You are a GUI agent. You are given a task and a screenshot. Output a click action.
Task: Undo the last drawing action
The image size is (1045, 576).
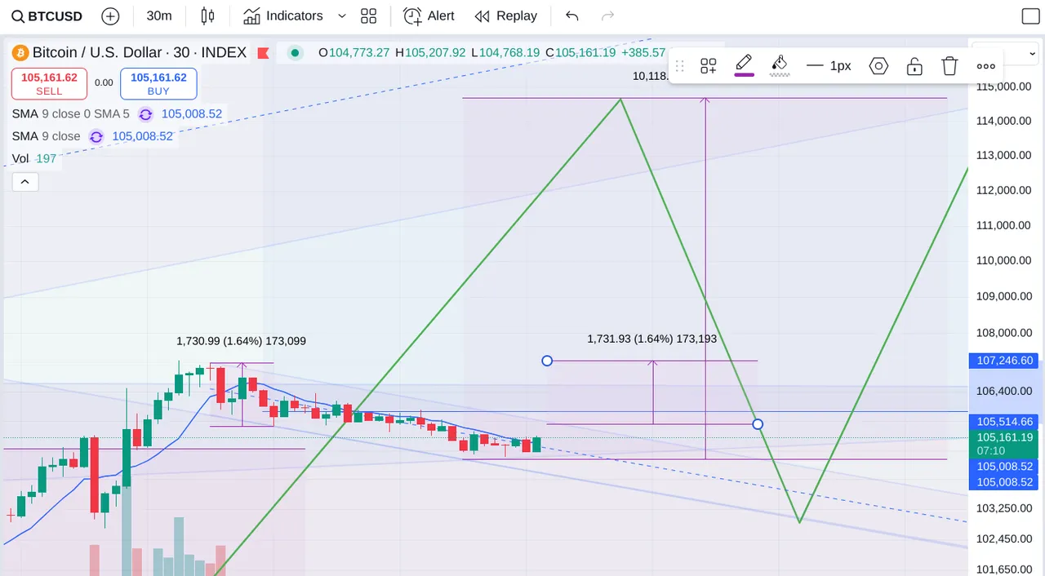coord(572,16)
